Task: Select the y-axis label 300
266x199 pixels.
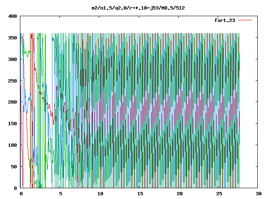Action: point(12,59)
